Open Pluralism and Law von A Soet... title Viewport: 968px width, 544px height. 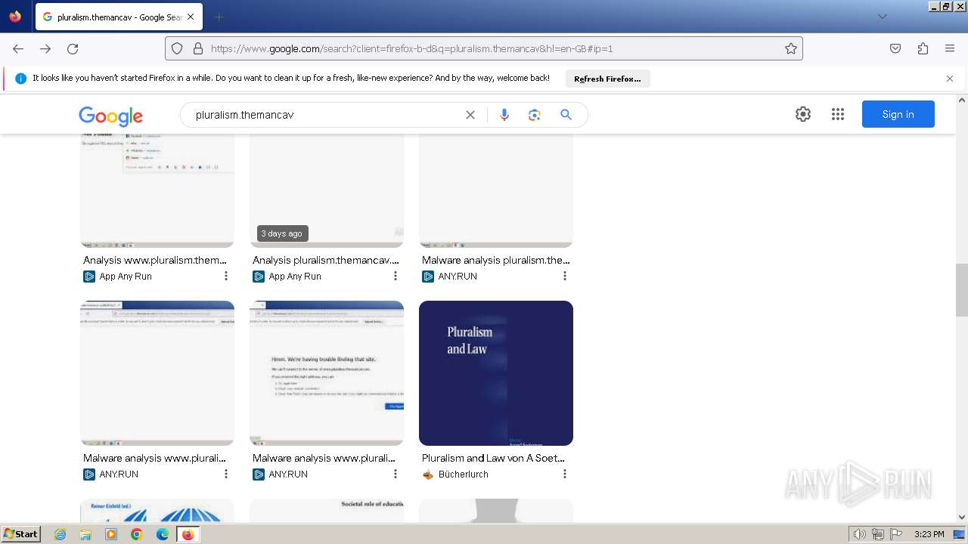point(493,458)
